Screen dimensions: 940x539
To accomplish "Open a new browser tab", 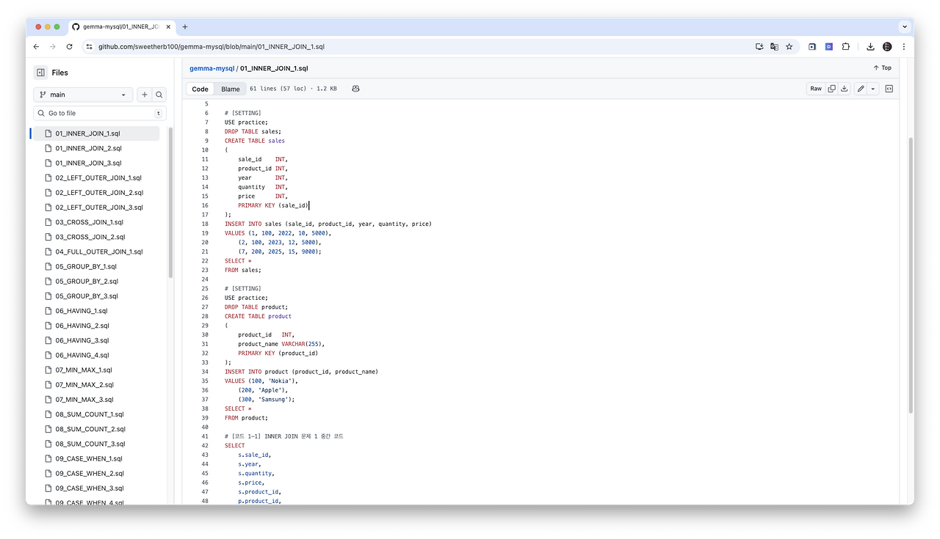I will (x=185, y=27).
